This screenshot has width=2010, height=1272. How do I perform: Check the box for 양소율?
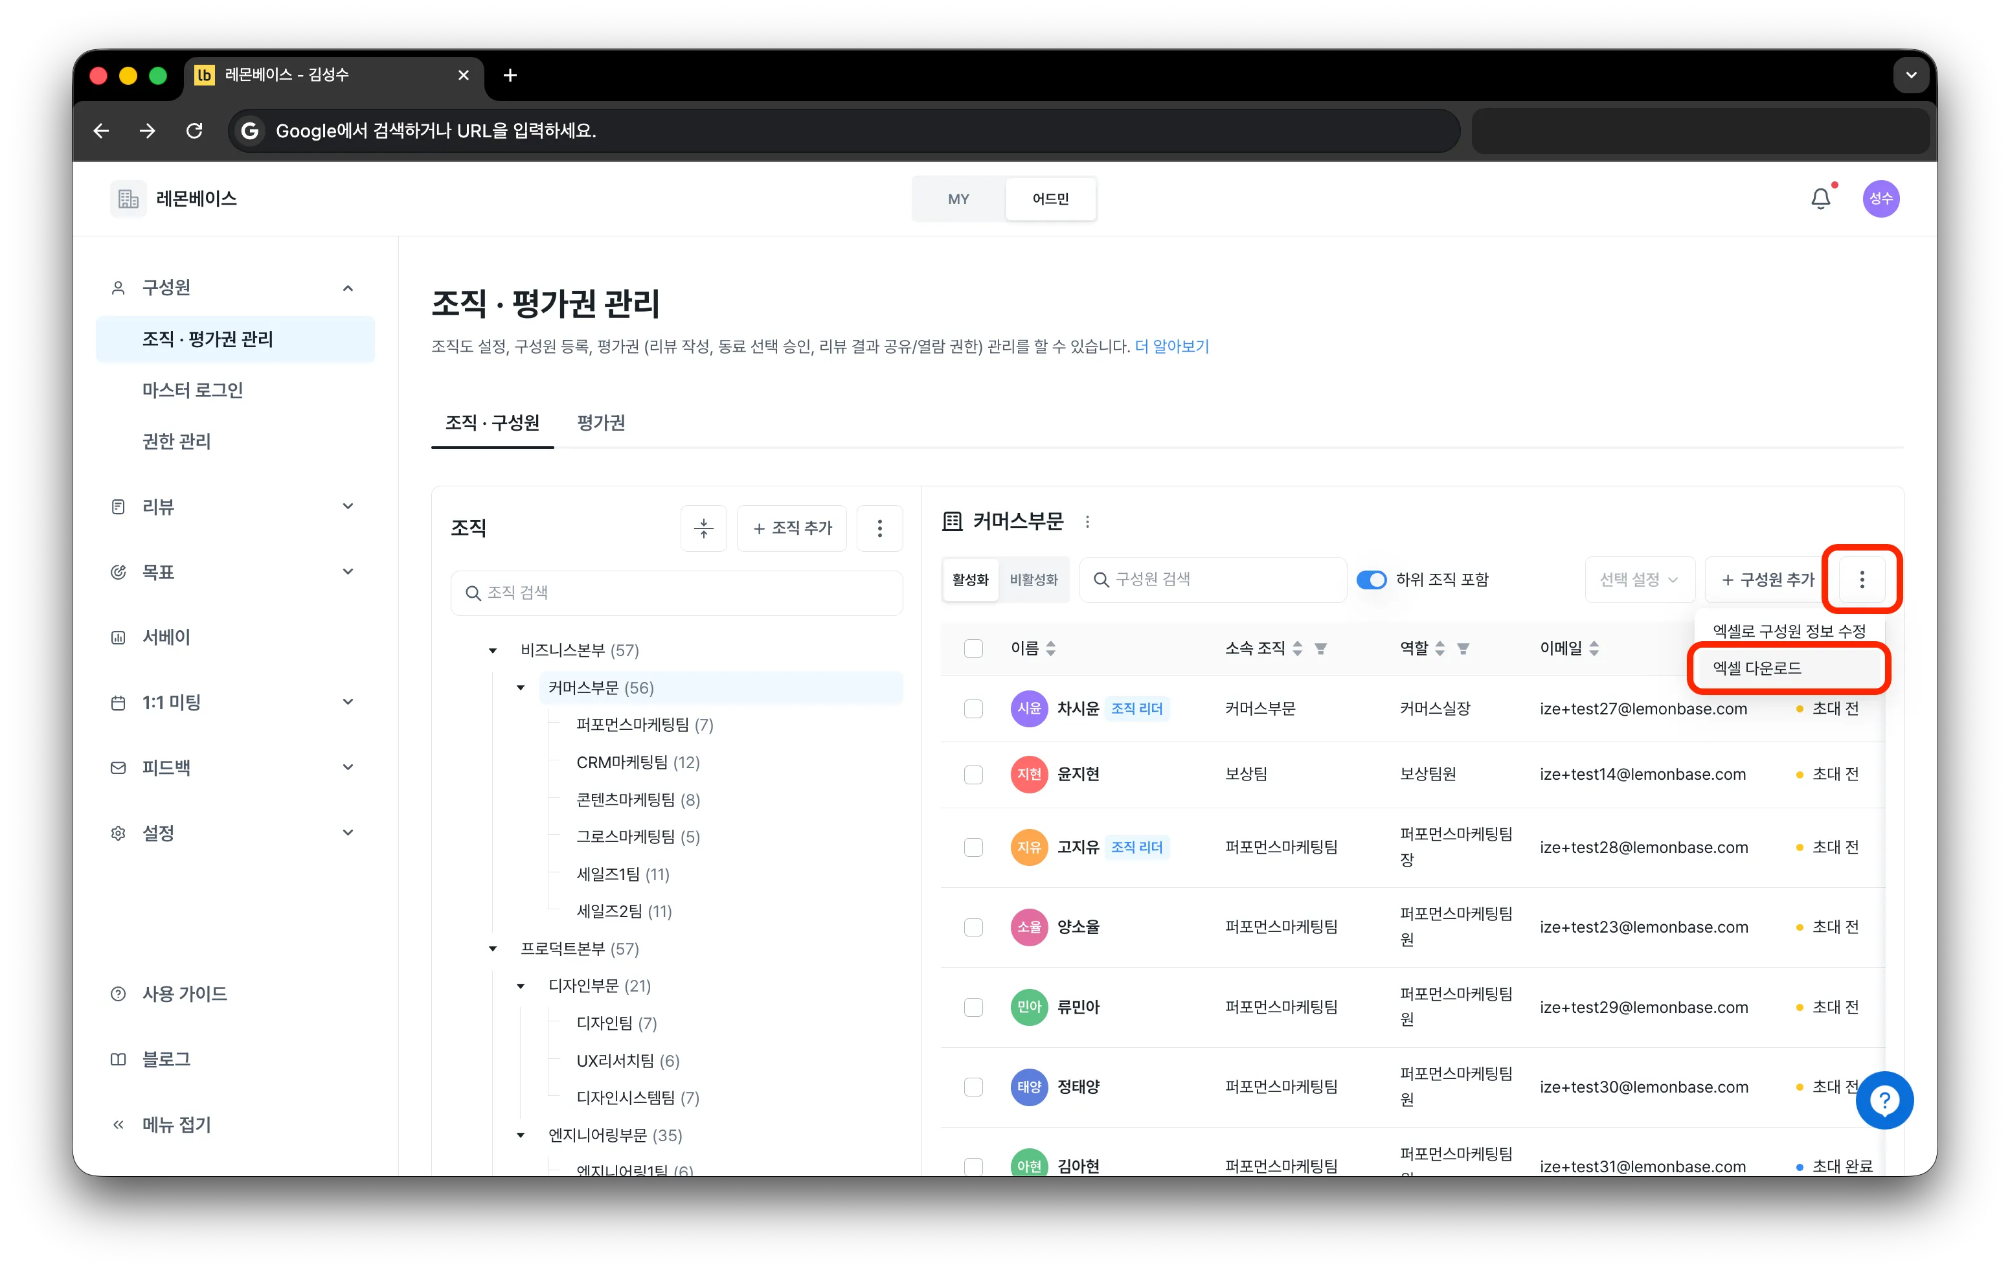(x=973, y=927)
